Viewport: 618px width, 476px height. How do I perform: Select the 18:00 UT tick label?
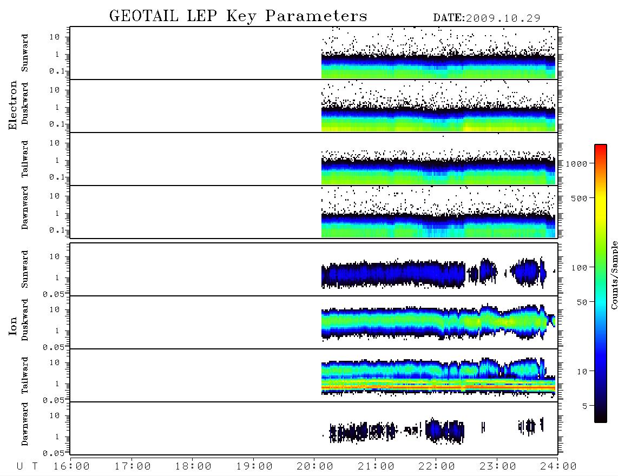click(194, 467)
